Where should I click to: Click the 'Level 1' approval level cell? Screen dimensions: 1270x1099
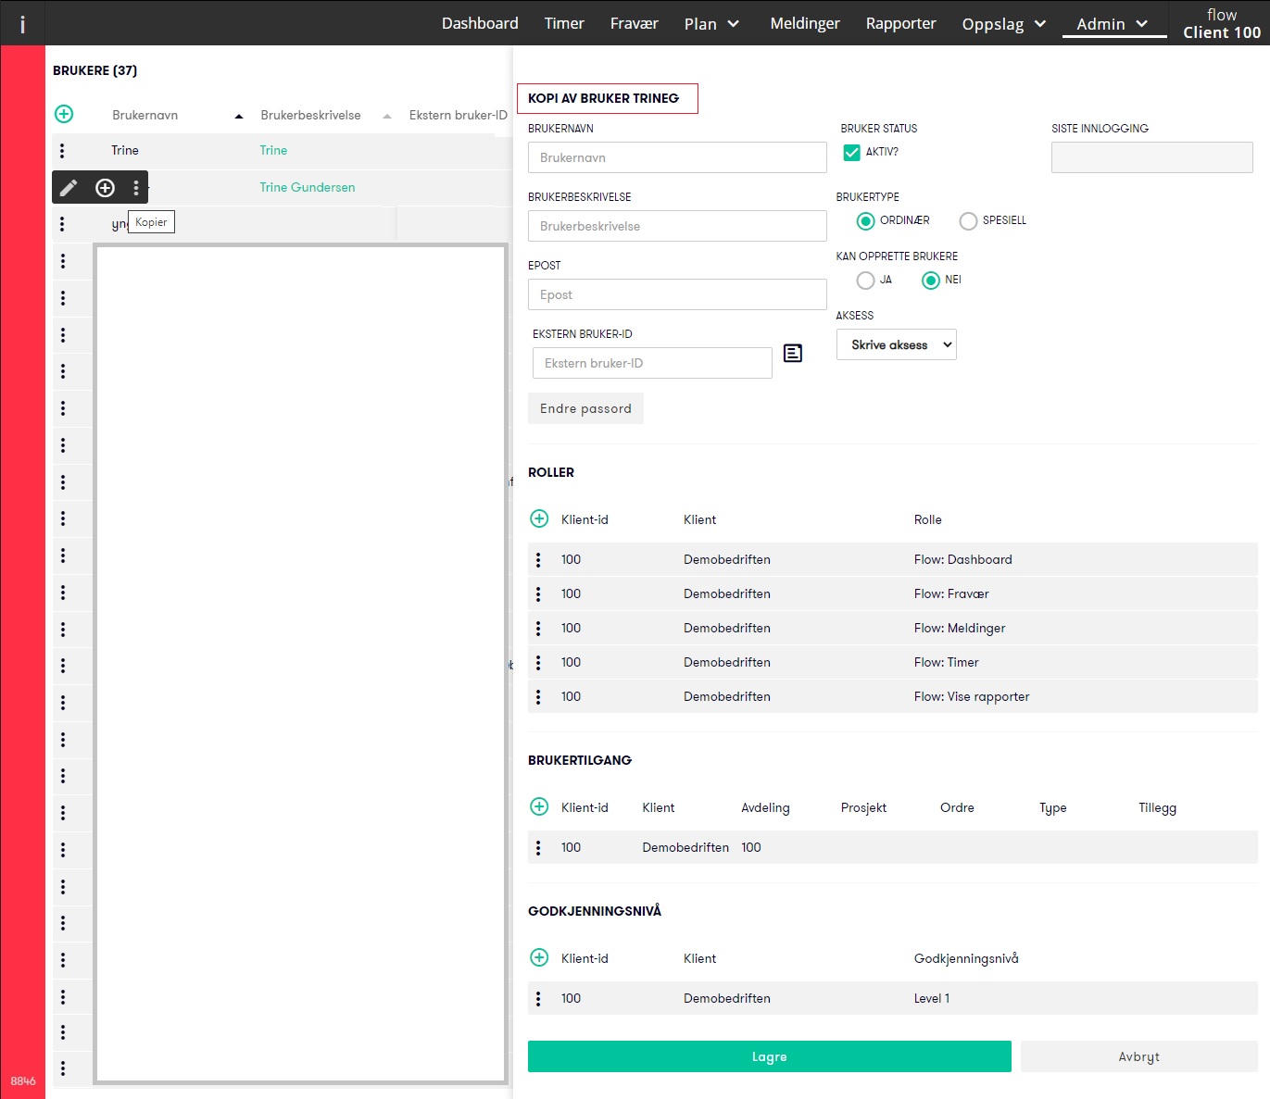click(x=932, y=998)
